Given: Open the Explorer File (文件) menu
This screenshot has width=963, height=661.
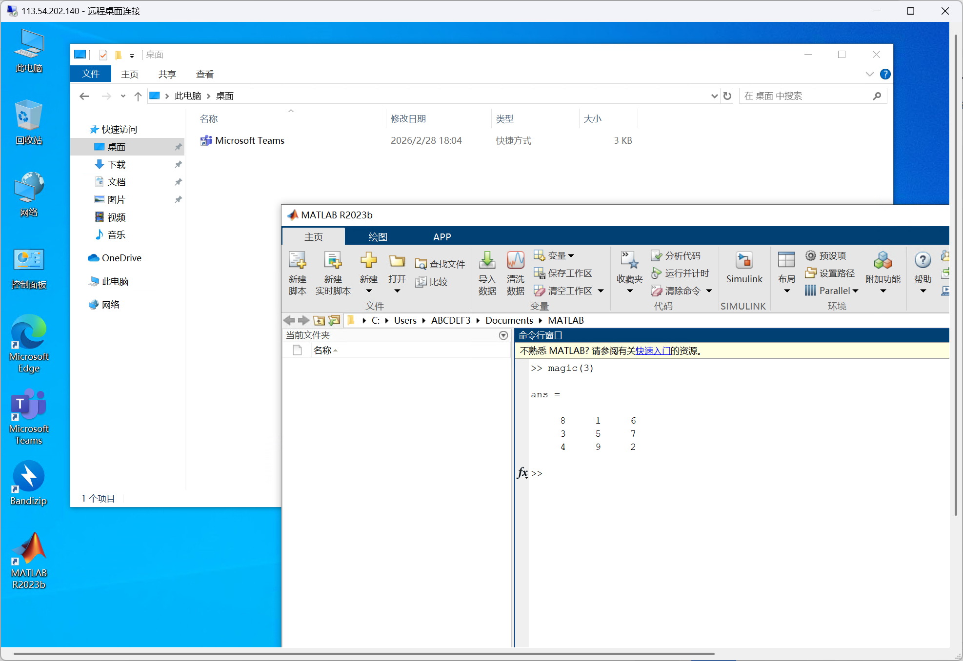Looking at the screenshot, I should [x=91, y=74].
